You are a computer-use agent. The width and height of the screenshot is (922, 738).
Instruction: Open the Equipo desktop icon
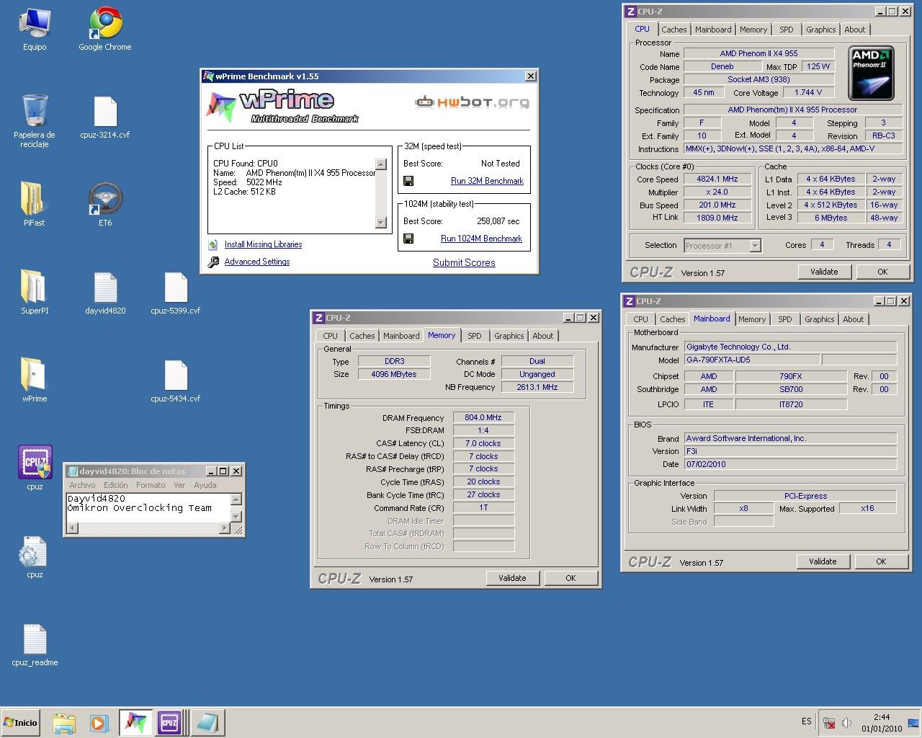coord(35,30)
